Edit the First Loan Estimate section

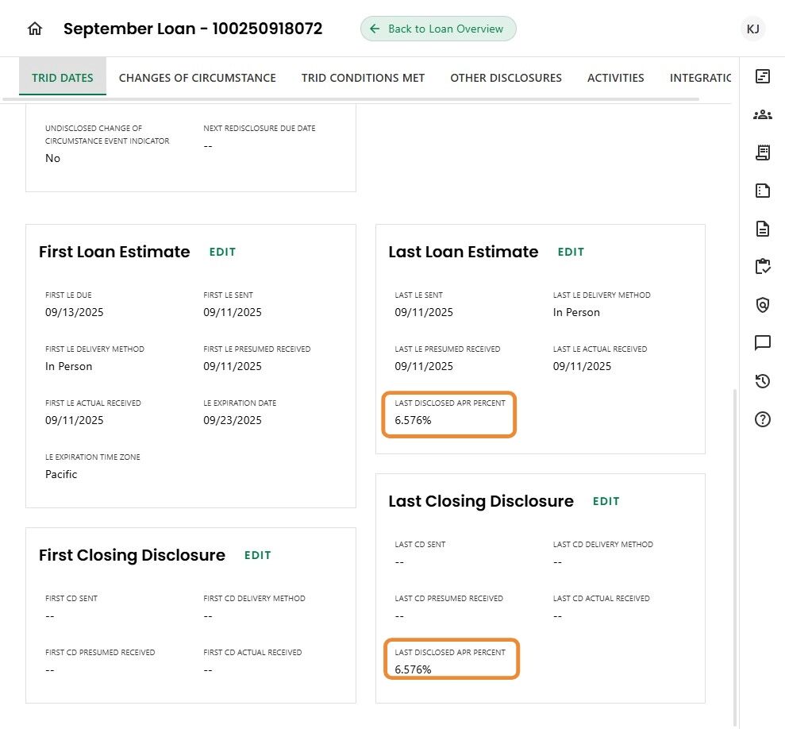coord(222,252)
